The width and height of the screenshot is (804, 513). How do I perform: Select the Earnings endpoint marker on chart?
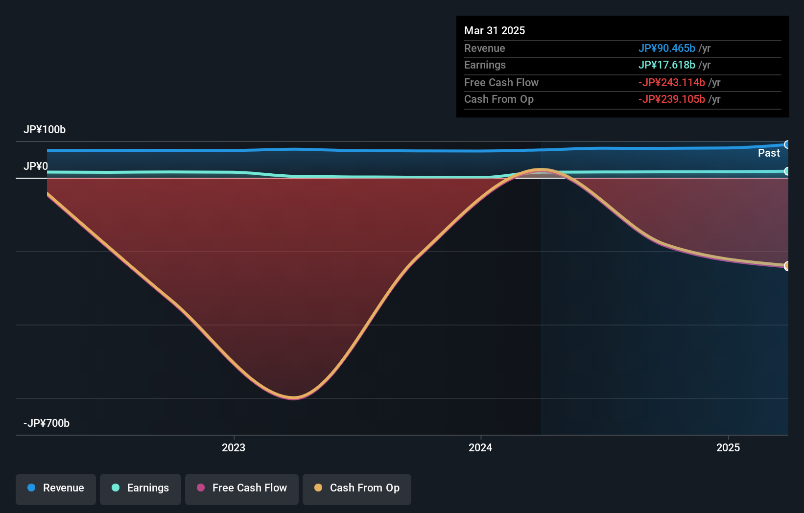click(x=787, y=171)
